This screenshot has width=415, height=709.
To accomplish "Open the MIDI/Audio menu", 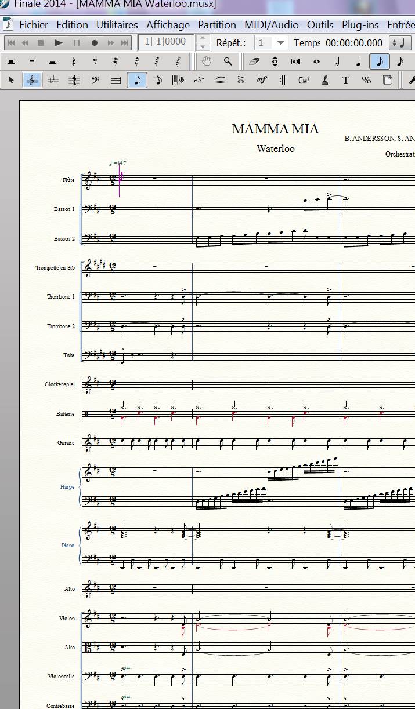I will [x=271, y=25].
